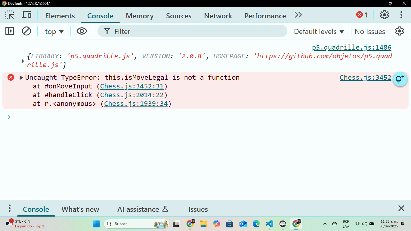The image size is (411, 231).
Task: Create a live expression with eye icon
Action: pyautogui.click(x=82, y=31)
